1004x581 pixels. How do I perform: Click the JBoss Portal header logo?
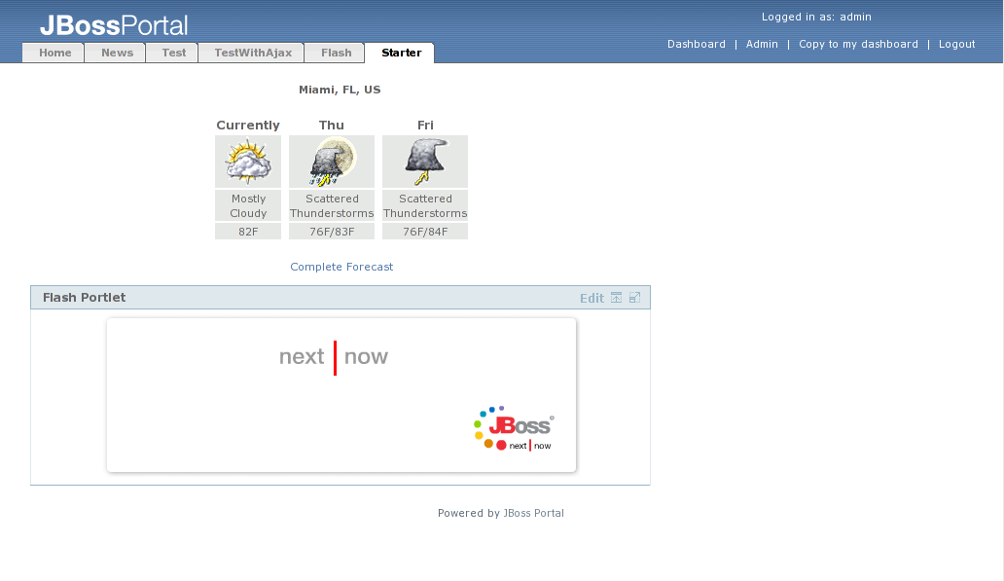pyautogui.click(x=114, y=25)
